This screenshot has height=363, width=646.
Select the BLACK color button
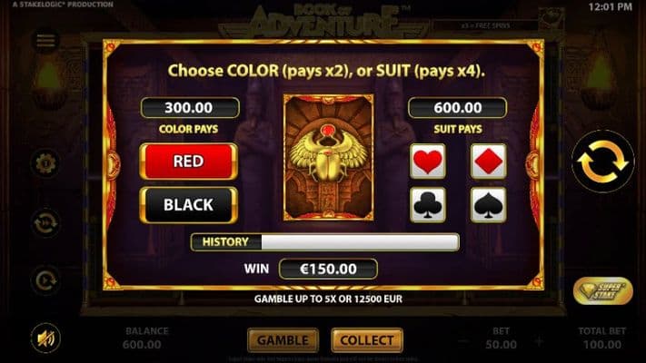[x=188, y=205]
